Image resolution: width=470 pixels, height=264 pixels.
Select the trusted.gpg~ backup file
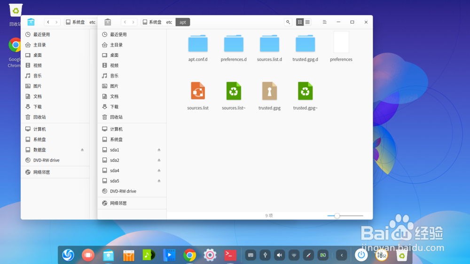pos(305,91)
